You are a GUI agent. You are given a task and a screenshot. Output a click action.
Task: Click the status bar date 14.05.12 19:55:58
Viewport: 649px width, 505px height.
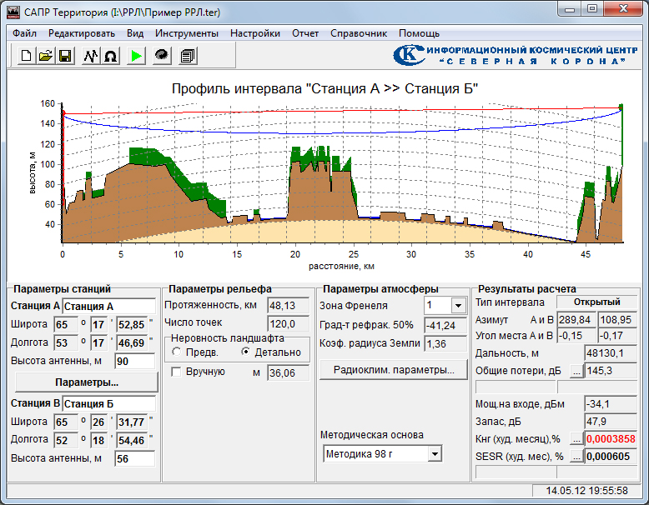586,491
